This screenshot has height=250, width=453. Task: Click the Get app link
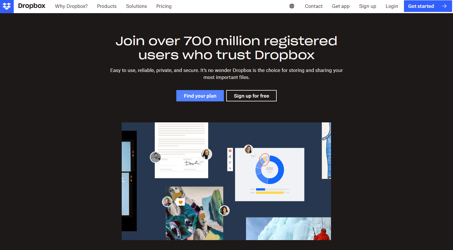pos(341,6)
